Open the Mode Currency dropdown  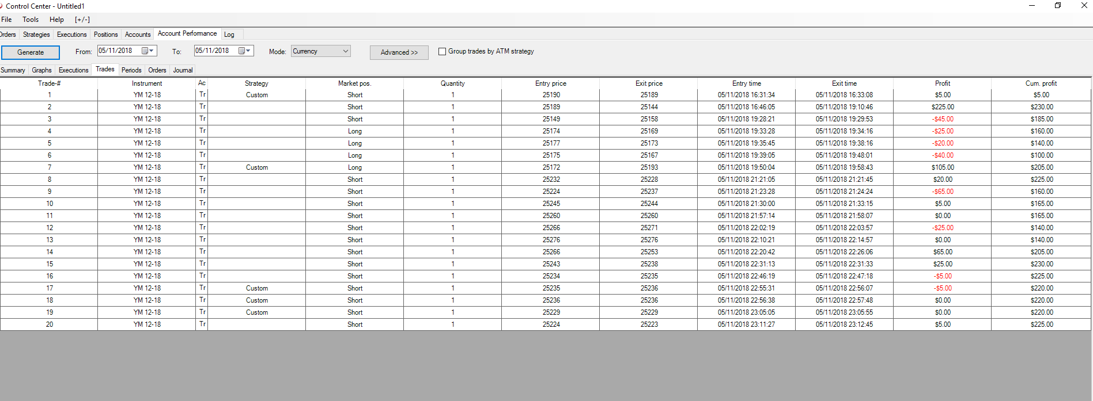pos(321,51)
